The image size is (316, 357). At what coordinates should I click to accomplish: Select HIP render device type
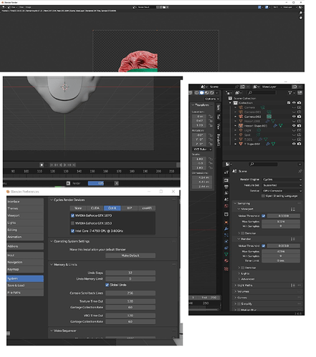coord(129,208)
